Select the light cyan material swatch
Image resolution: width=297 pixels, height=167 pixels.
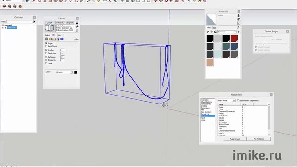pyautogui.click(x=218, y=55)
